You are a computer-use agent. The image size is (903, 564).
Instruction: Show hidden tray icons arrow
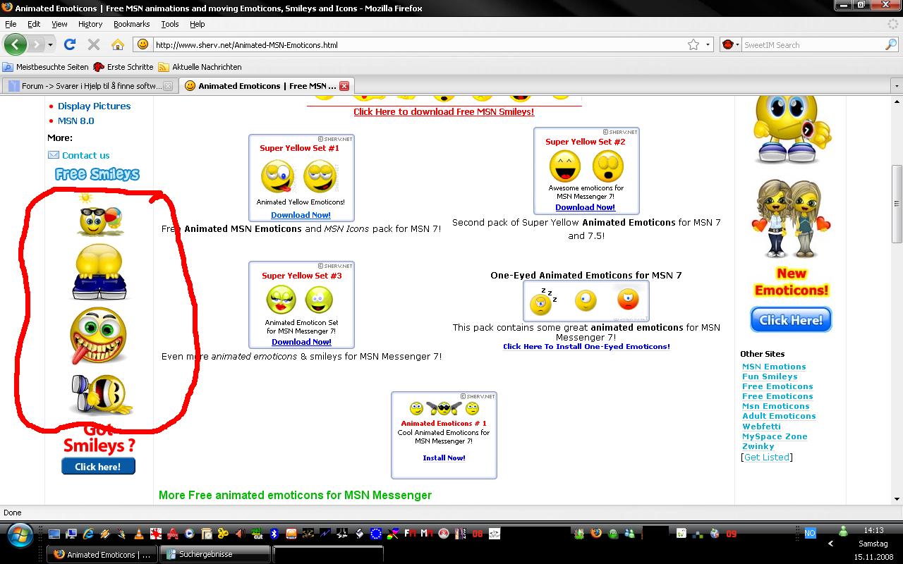pyautogui.click(x=830, y=544)
